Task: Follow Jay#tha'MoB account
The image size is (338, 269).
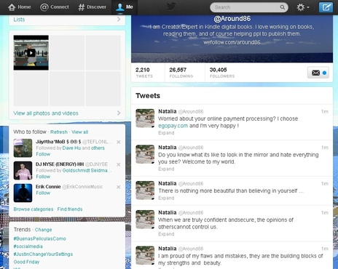Action: 43,154
